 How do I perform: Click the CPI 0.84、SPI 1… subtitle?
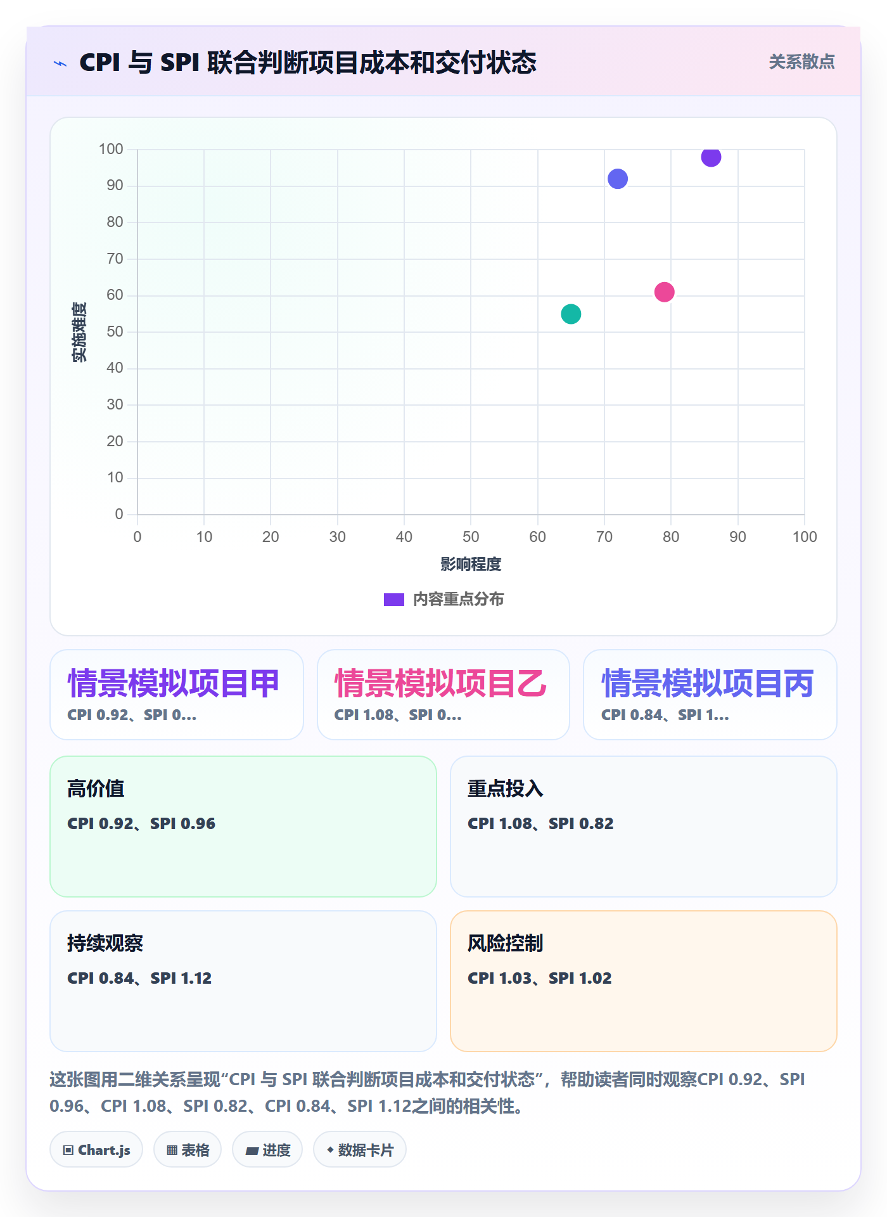click(665, 715)
